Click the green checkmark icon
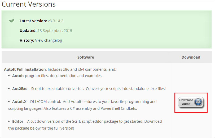Image resolution: width=215 pixels, height=138 pixels. (12, 21)
